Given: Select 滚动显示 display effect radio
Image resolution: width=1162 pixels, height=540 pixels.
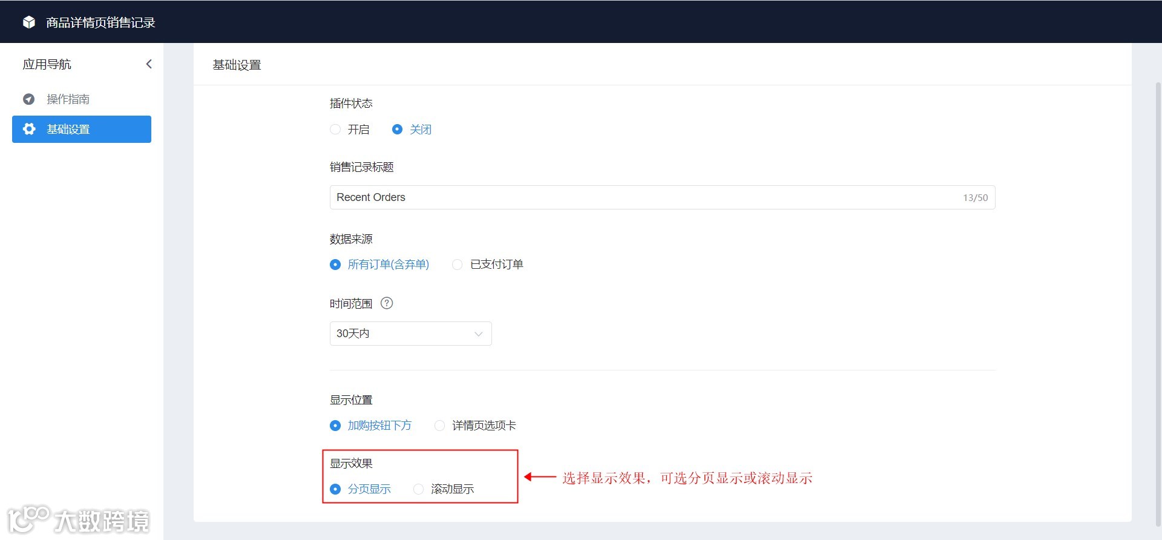Looking at the screenshot, I should click(x=418, y=489).
